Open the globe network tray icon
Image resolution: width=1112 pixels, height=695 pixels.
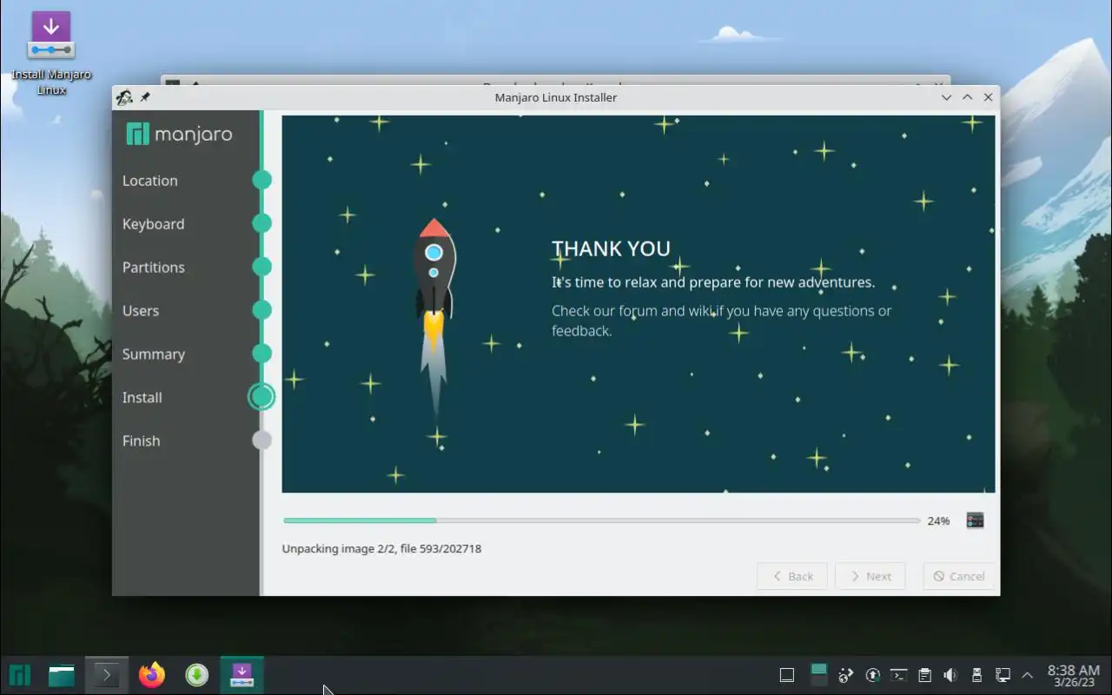(x=846, y=675)
